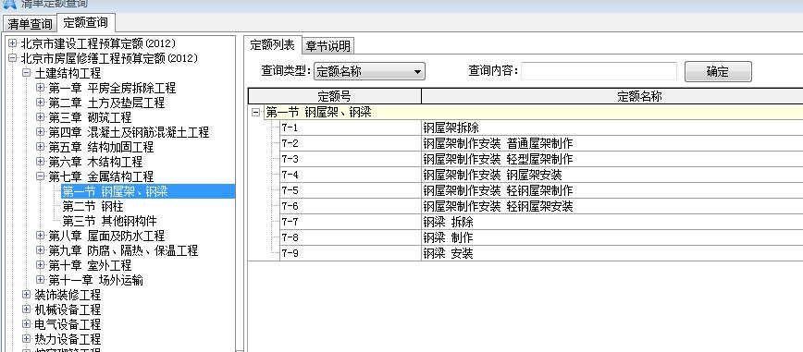Select the 土建结构工程 tree label

coord(68,74)
